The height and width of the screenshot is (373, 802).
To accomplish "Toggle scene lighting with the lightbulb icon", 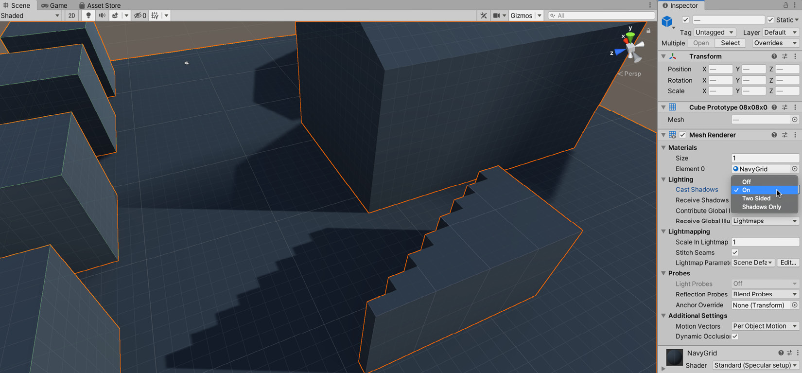I will tap(88, 16).
